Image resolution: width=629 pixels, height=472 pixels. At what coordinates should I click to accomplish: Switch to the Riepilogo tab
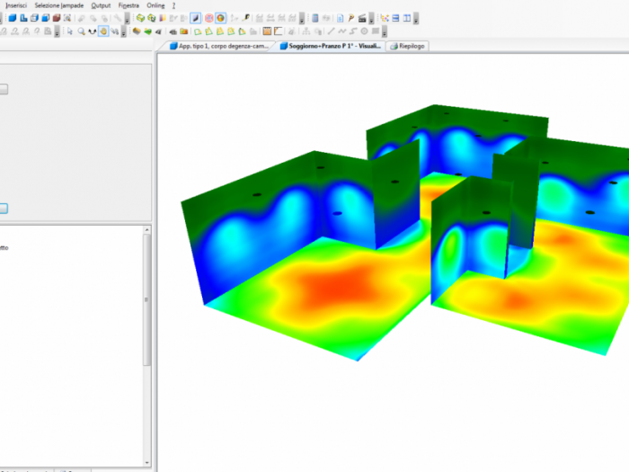408,46
